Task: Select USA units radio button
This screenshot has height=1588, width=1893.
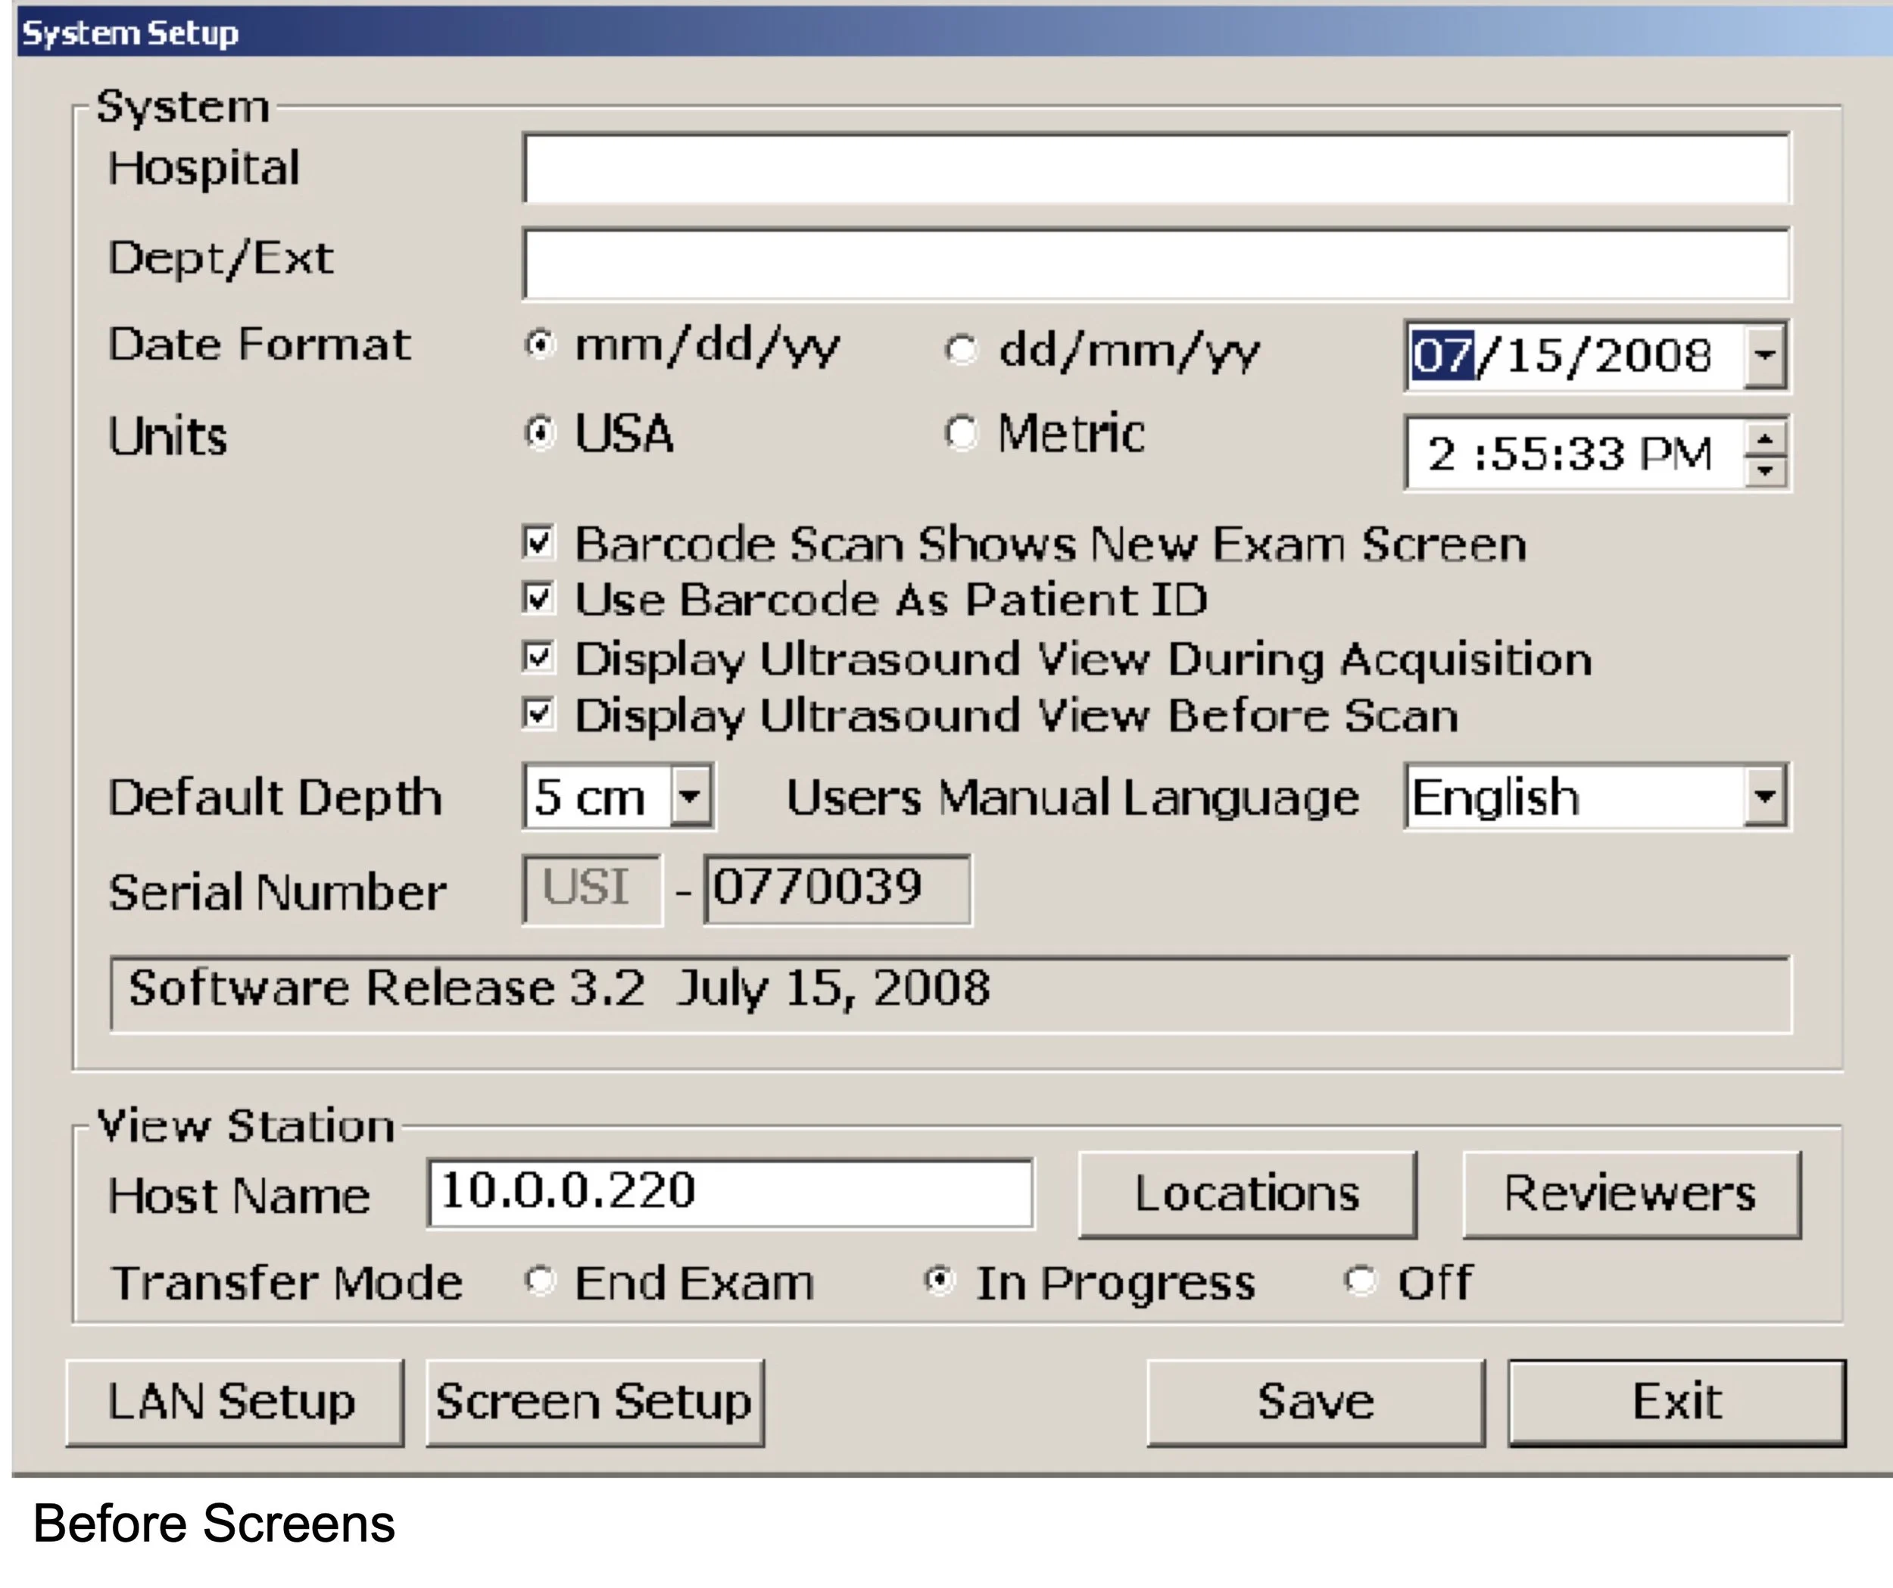Action: point(540,434)
